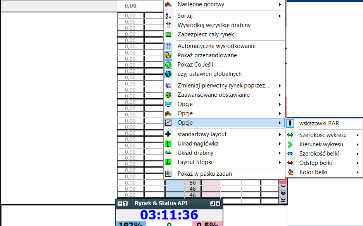Select Pokaż w pasku zadań menu entry
Screen dimensions: 363x226
tap(224, 174)
